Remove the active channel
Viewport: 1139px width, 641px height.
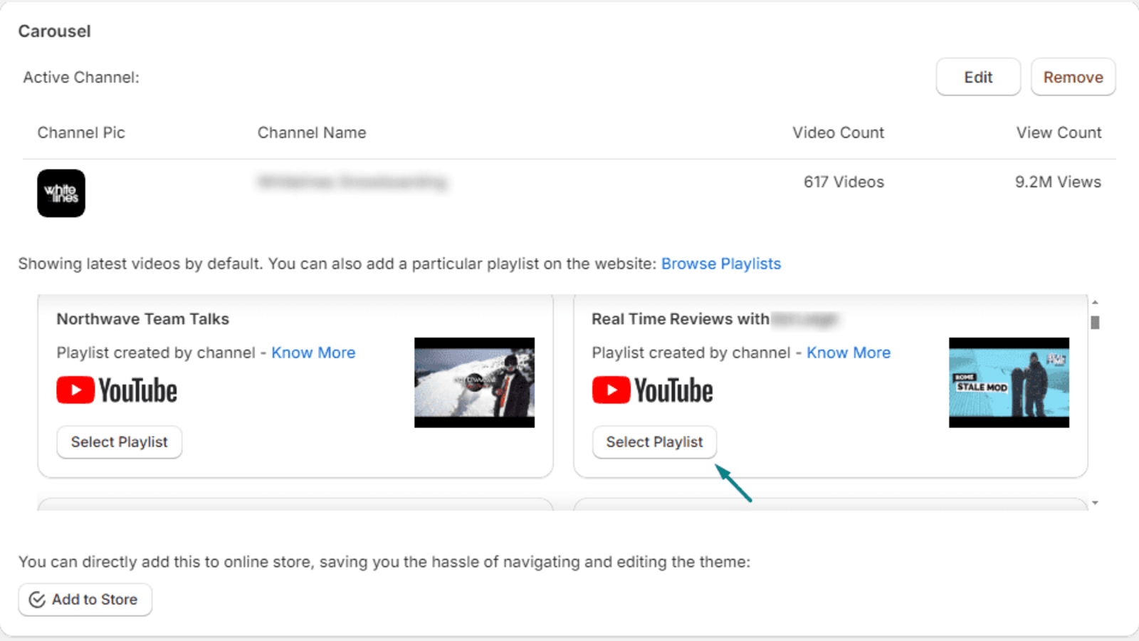click(1073, 77)
